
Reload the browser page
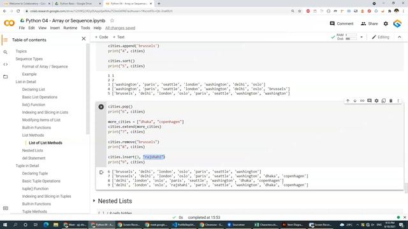(18, 11)
